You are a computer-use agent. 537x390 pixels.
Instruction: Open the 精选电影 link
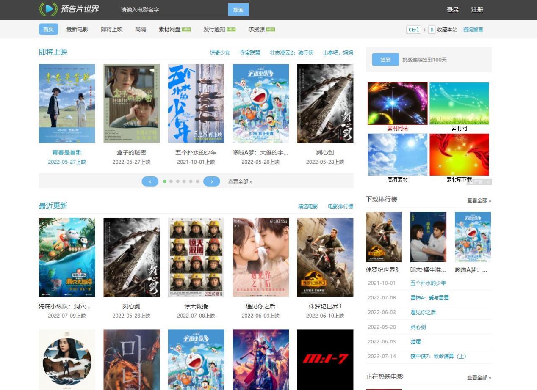coord(308,206)
